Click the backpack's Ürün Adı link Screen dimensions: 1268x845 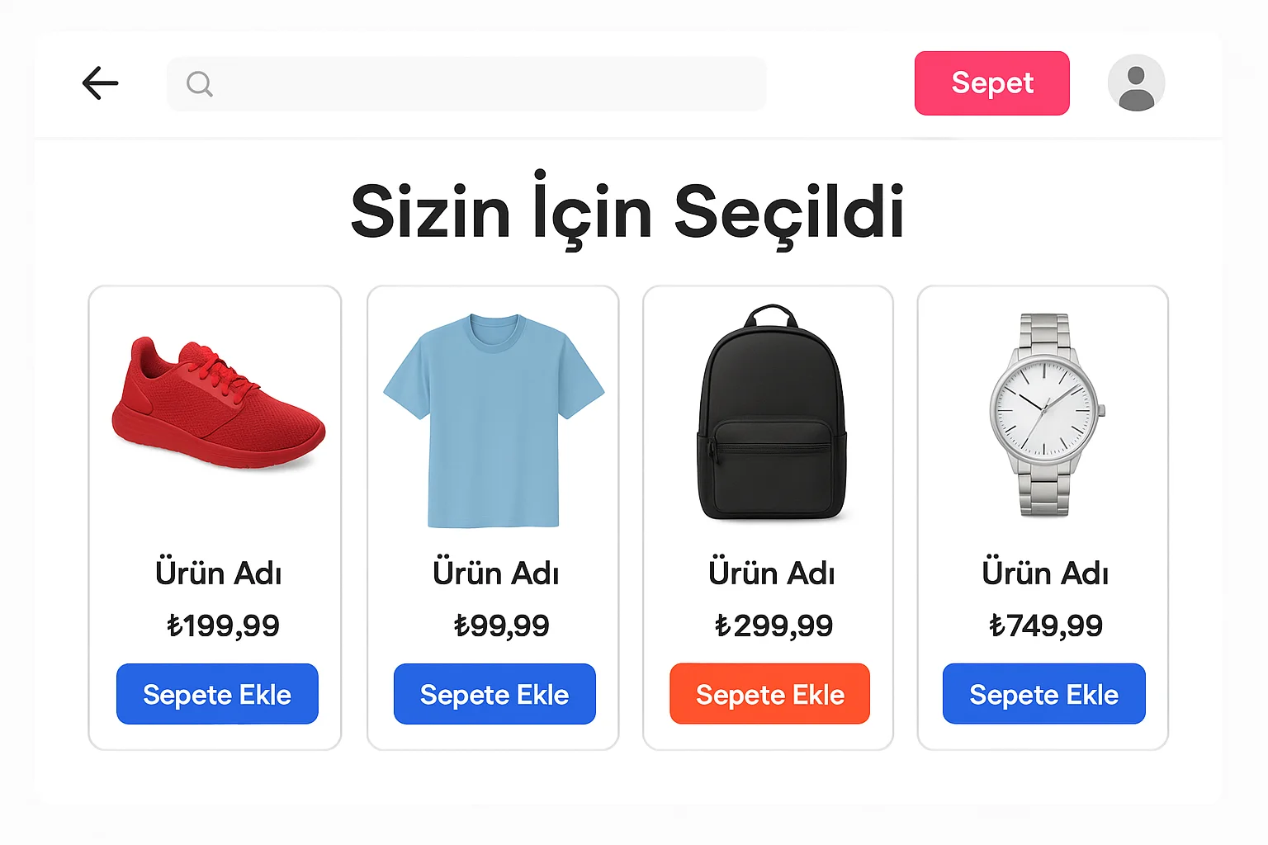(x=770, y=573)
